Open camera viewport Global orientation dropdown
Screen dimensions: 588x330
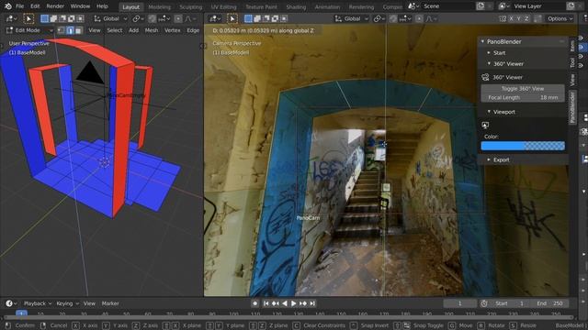(352, 18)
